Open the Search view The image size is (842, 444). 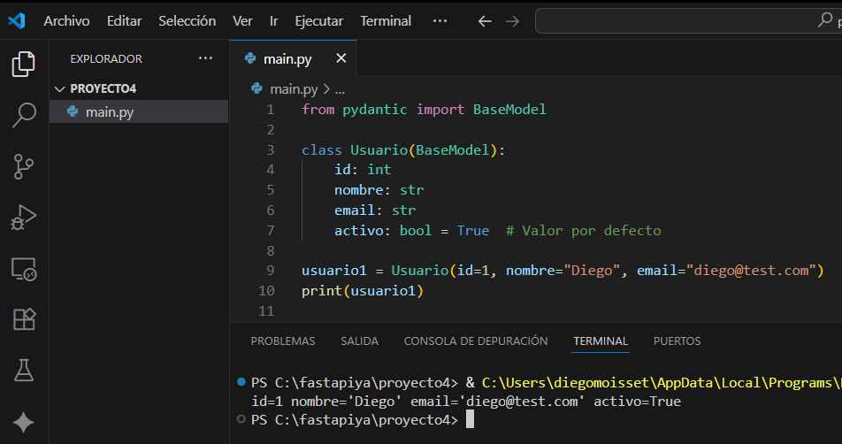point(24,115)
